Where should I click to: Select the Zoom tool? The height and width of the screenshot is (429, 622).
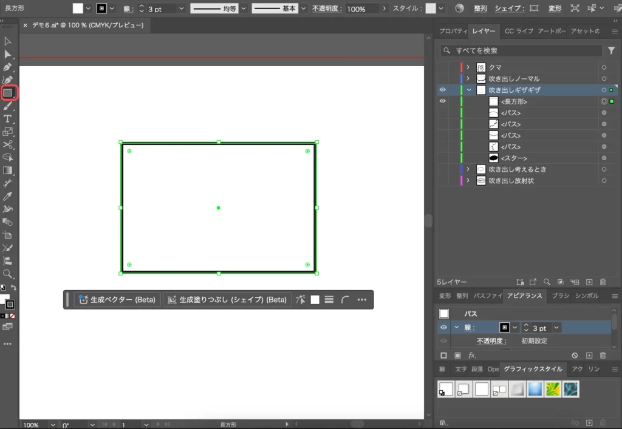(8, 274)
